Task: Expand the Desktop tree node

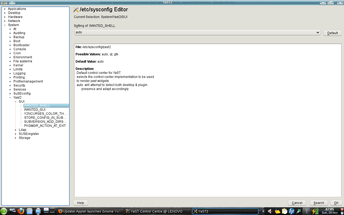Action: click(5, 13)
